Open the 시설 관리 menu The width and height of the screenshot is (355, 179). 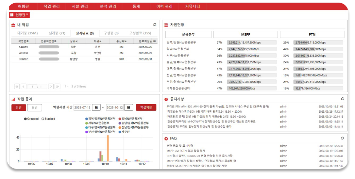(80, 6)
